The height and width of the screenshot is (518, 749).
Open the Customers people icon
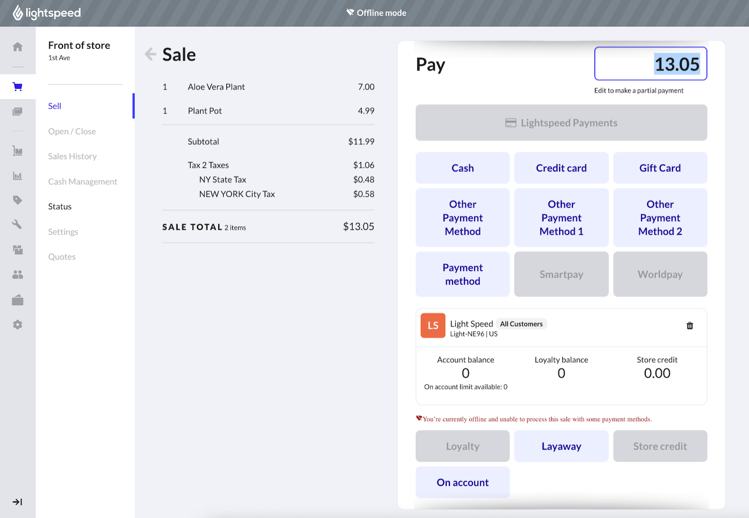click(x=18, y=275)
